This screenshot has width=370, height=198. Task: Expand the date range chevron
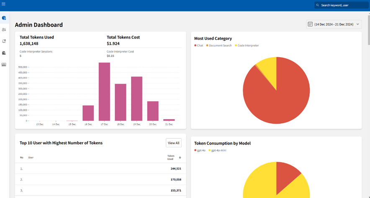point(358,24)
